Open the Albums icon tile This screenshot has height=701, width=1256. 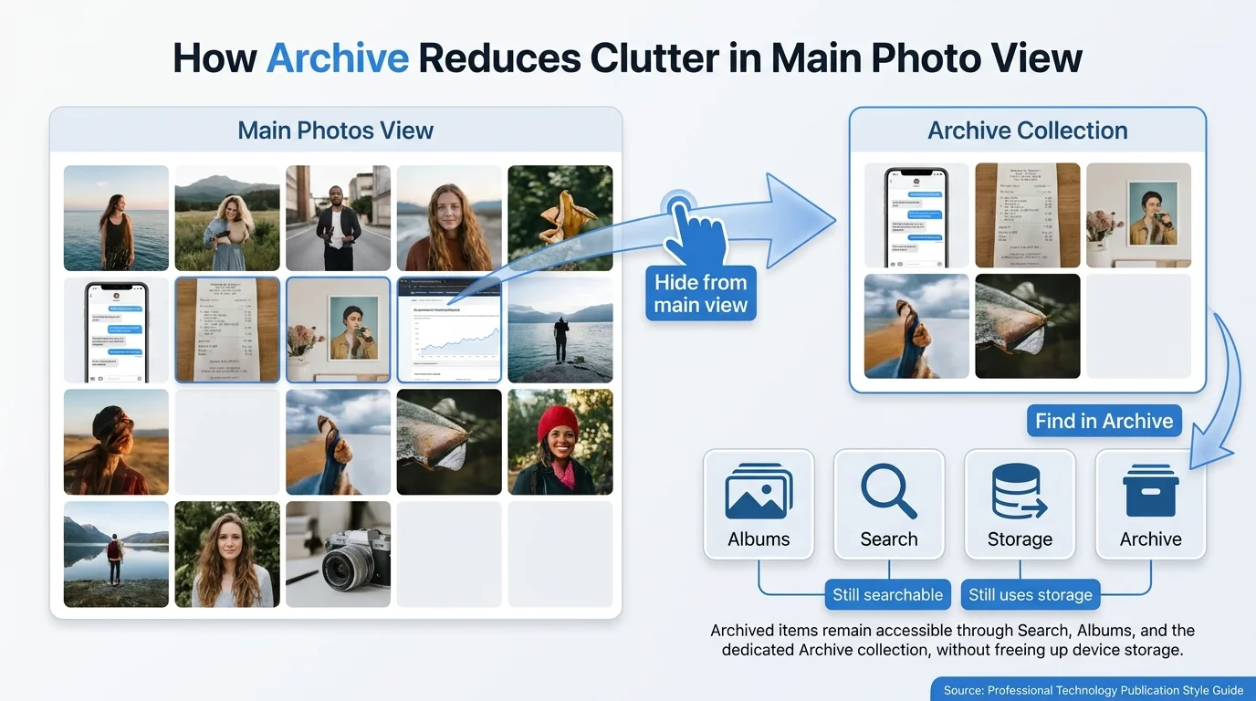tap(759, 504)
